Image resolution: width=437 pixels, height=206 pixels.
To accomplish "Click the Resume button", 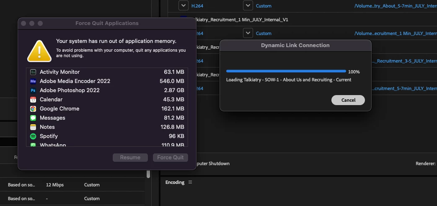I will tap(130, 158).
